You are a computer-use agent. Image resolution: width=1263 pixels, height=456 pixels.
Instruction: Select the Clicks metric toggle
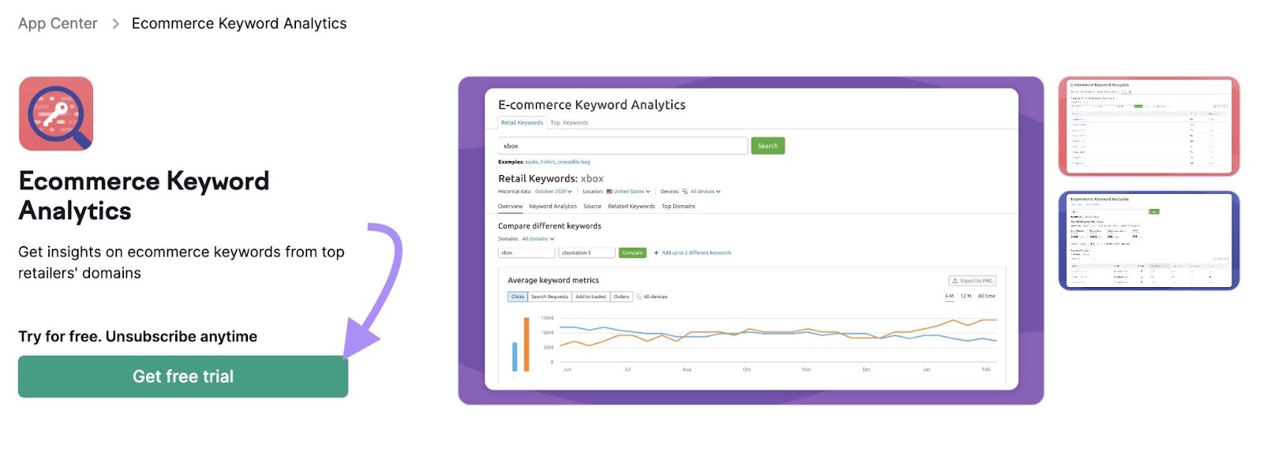tap(517, 297)
